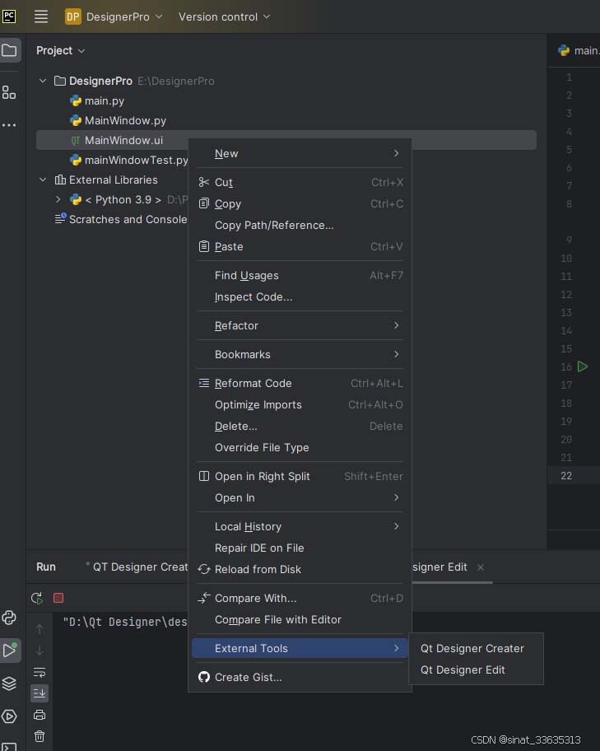
Task: Choose Reformat Code menu item
Action: (300, 383)
